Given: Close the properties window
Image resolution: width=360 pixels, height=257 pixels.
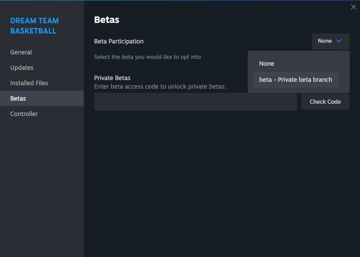Looking at the screenshot, I should click(353, 7).
